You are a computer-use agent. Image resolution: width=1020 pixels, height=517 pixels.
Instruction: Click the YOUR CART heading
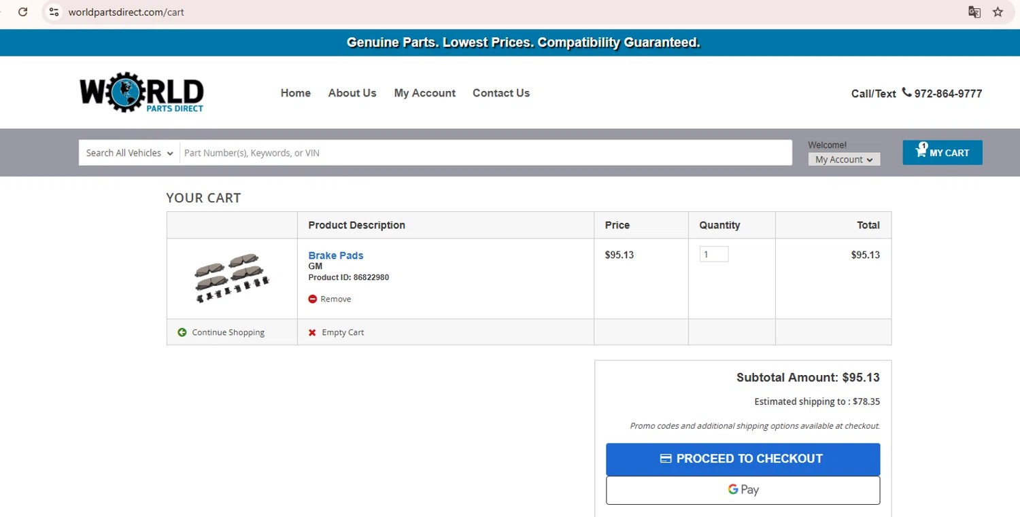click(203, 198)
